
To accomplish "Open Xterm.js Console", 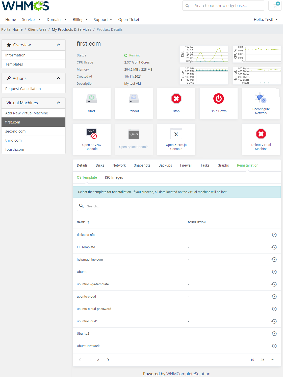I will (176, 139).
